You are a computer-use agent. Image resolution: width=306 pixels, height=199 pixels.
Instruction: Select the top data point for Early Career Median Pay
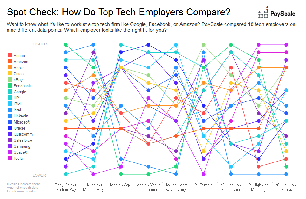click(66, 45)
